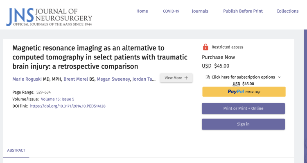This screenshot has width=307, height=163.
Task: Open the Collections menu
Action: 287,11
